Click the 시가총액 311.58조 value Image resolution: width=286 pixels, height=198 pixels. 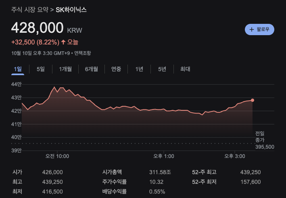click(x=160, y=172)
